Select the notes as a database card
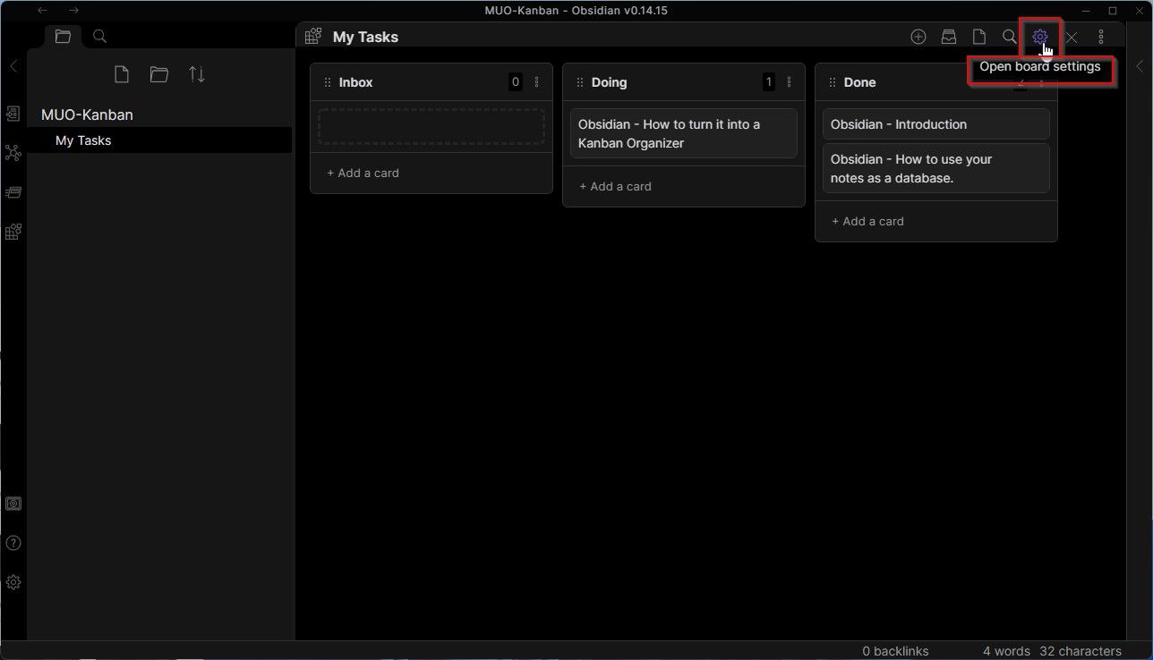The height and width of the screenshot is (660, 1153). [936, 168]
